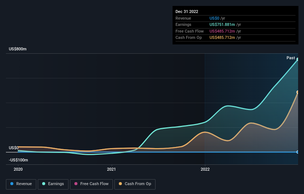Select the Revenue endpoint marker at US$0
This screenshot has height=194, width=304.
pyautogui.click(x=298, y=152)
